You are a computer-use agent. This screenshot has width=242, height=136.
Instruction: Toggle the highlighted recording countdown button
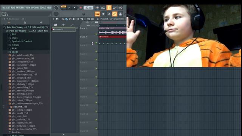[109, 8]
